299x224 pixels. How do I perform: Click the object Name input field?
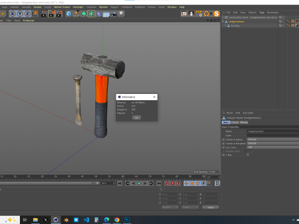[x=273, y=131]
